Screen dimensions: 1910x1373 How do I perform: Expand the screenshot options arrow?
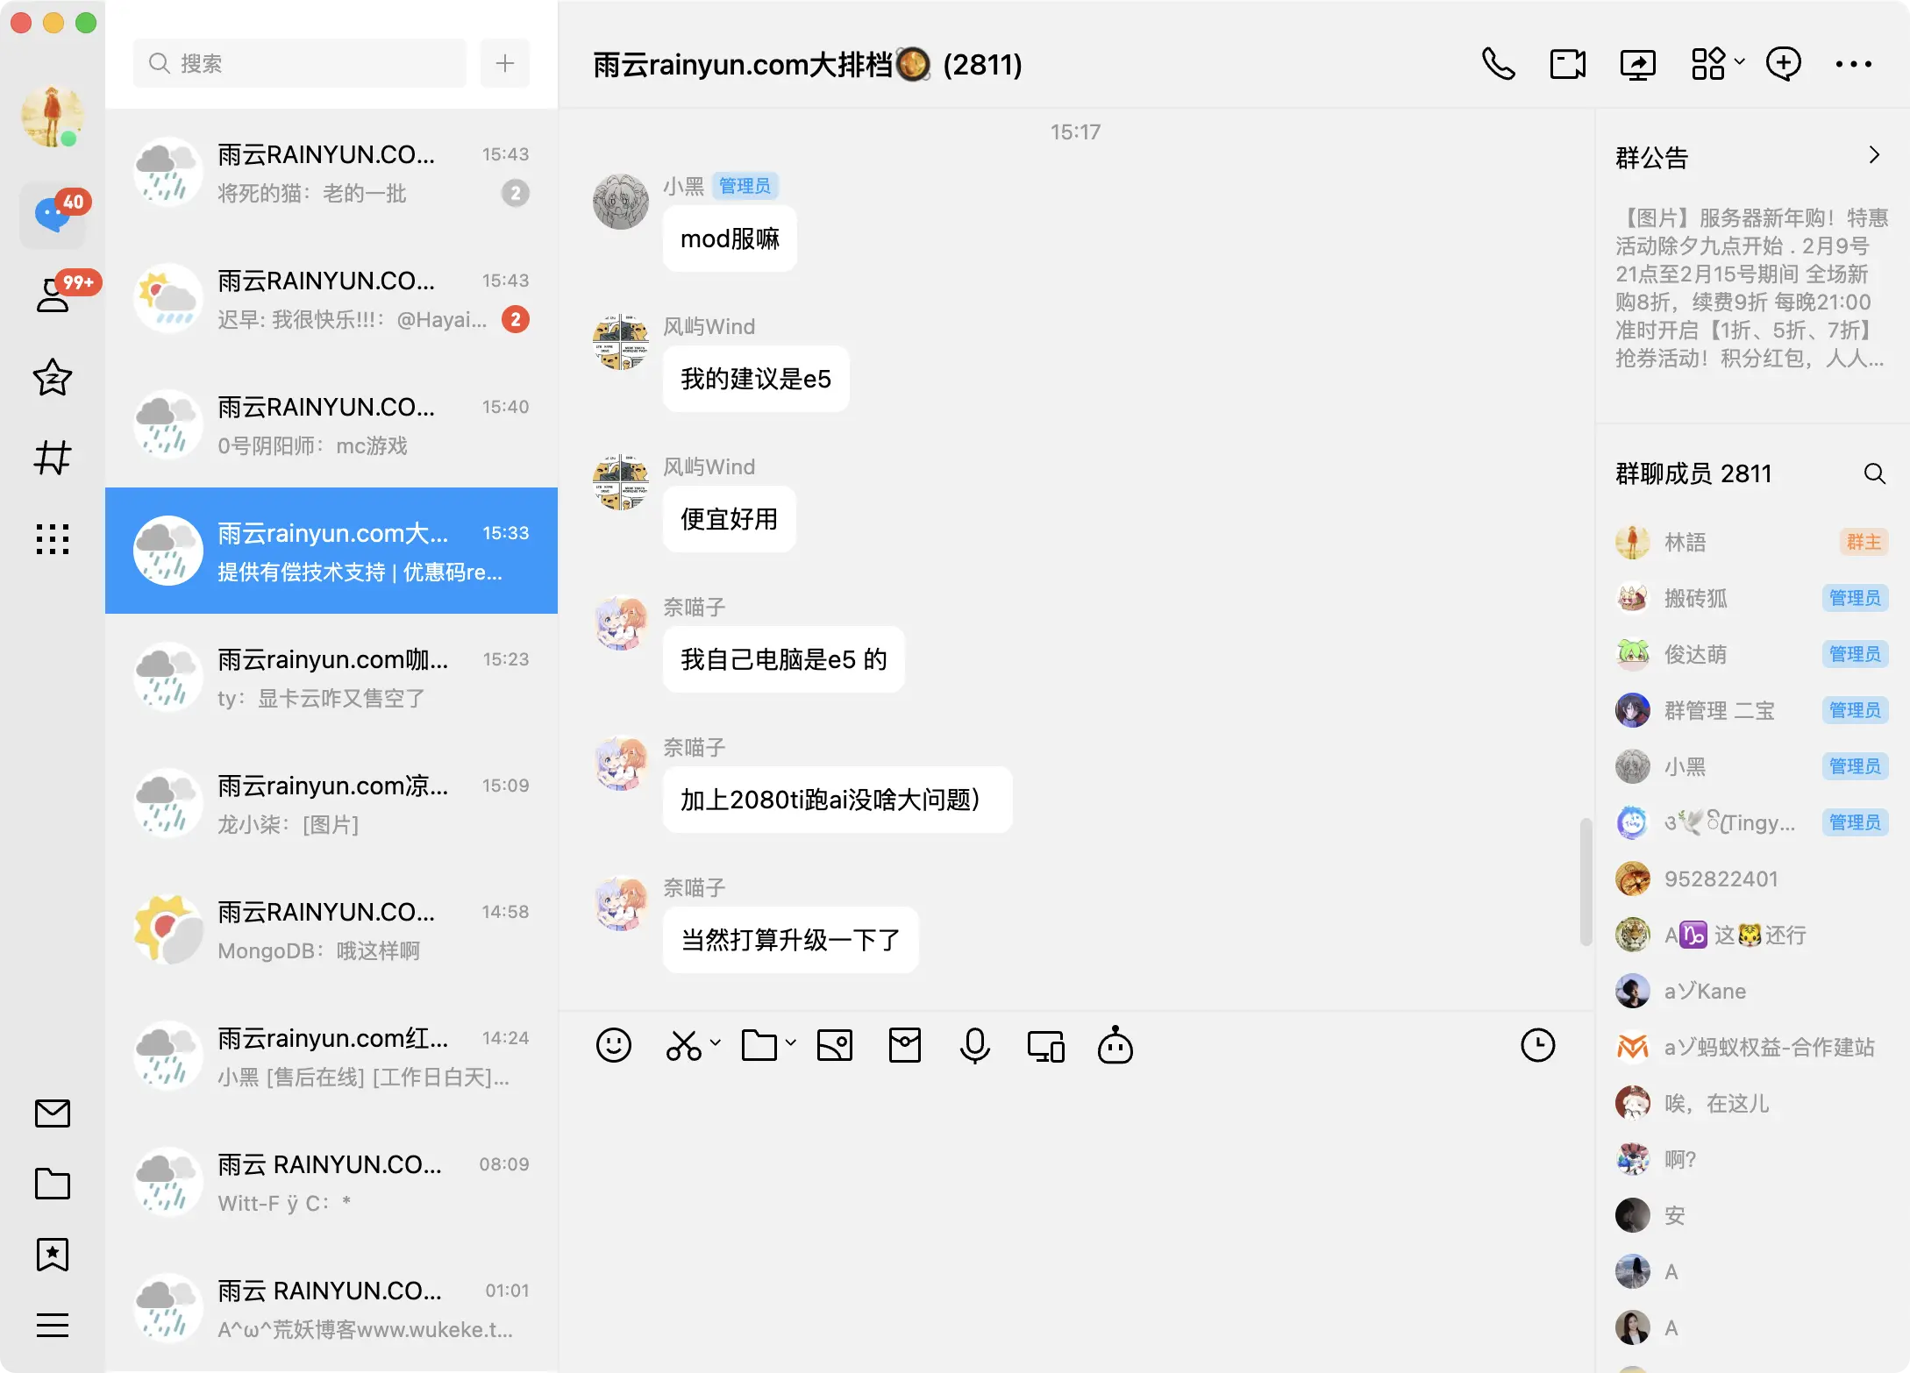coord(716,1042)
